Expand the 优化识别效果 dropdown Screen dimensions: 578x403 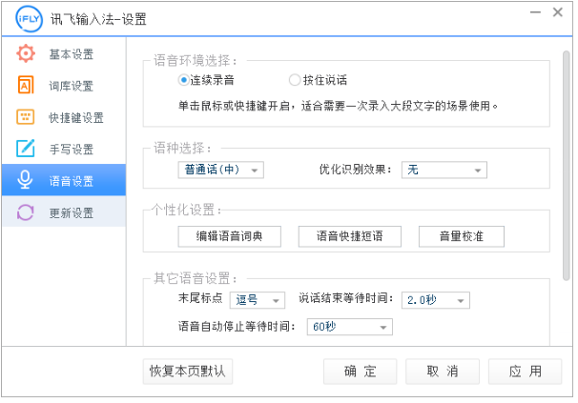(444, 170)
